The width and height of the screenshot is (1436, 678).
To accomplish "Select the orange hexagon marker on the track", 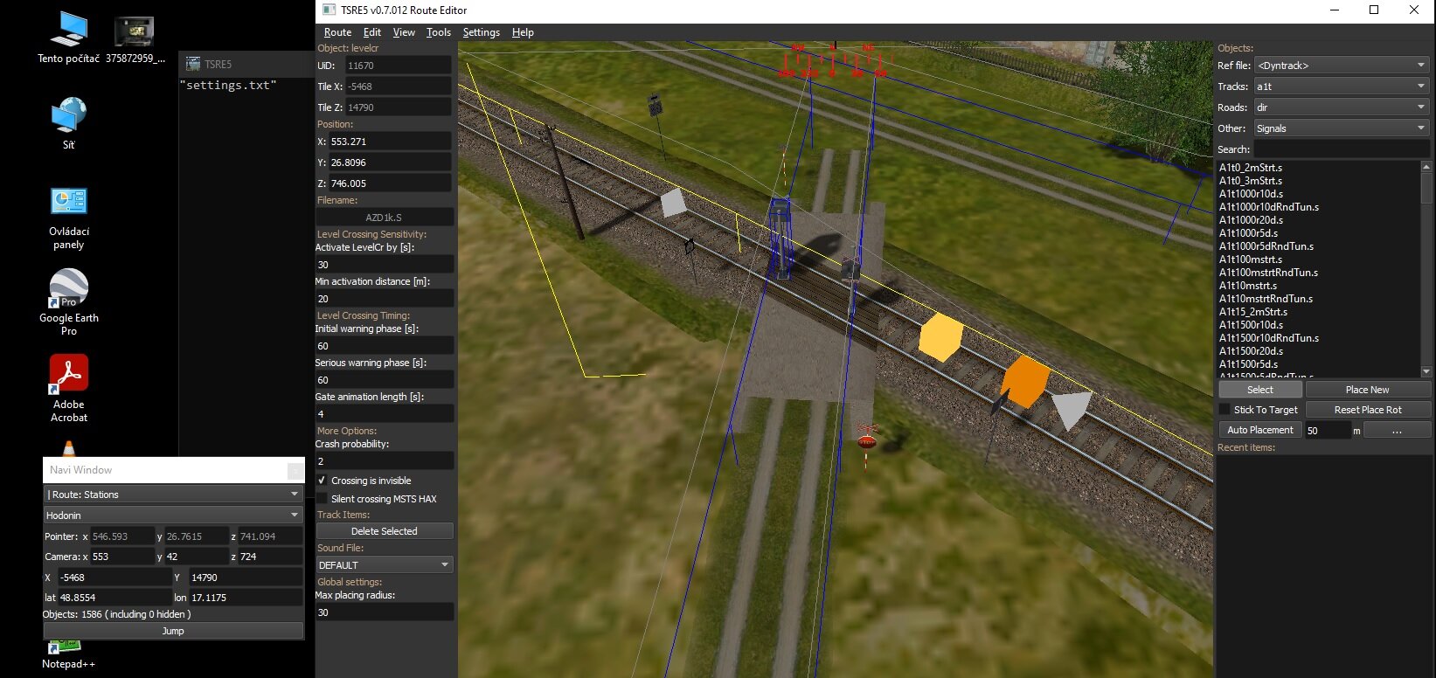I will pyautogui.click(x=1024, y=381).
